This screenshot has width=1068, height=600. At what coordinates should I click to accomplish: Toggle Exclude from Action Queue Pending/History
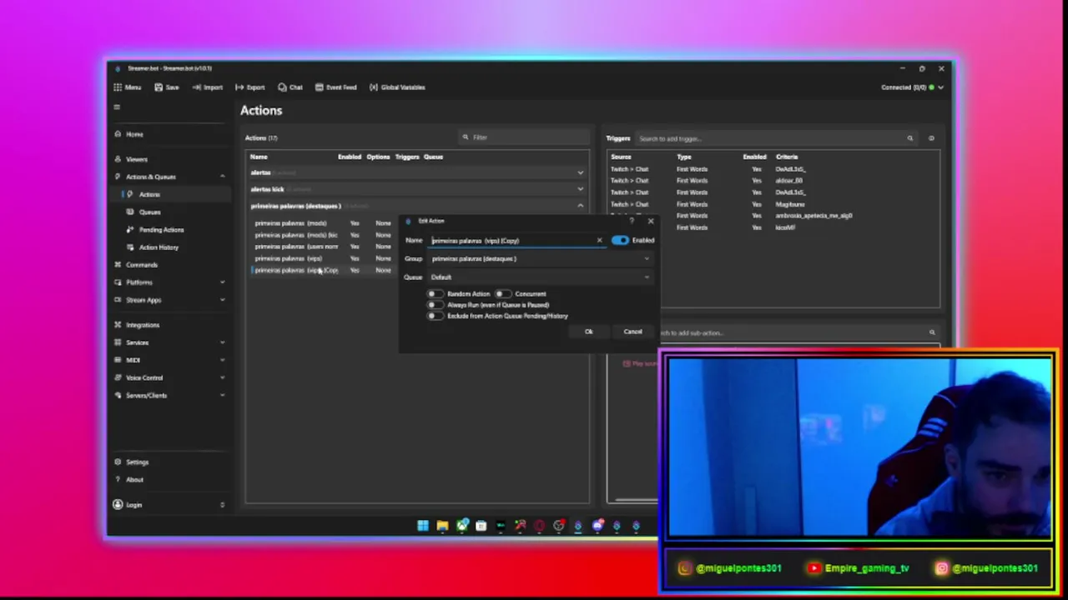pyautogui.click(x=435, y=316)
